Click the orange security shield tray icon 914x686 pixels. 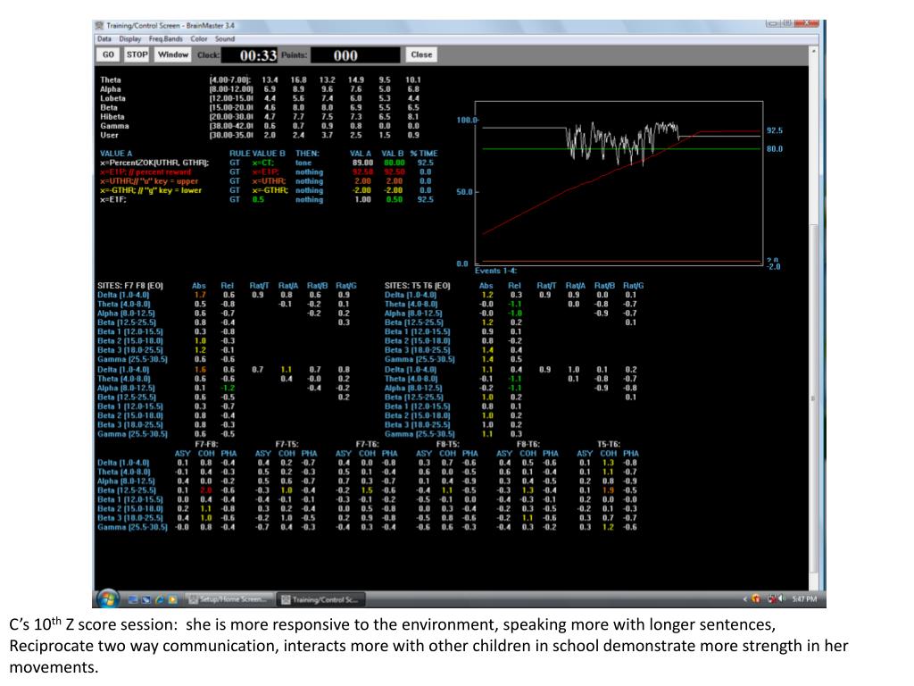(756, 599)
